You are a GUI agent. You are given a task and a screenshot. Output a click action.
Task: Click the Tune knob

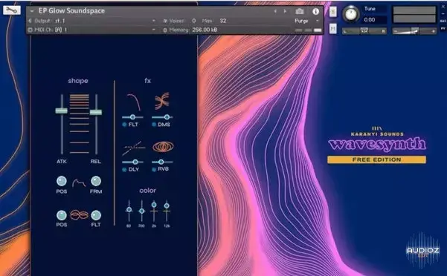pos(351,14)
